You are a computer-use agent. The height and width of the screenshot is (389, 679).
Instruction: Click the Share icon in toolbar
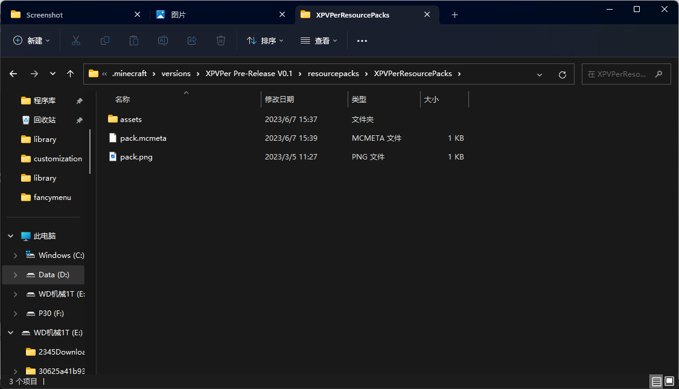[x=192, y=40]
